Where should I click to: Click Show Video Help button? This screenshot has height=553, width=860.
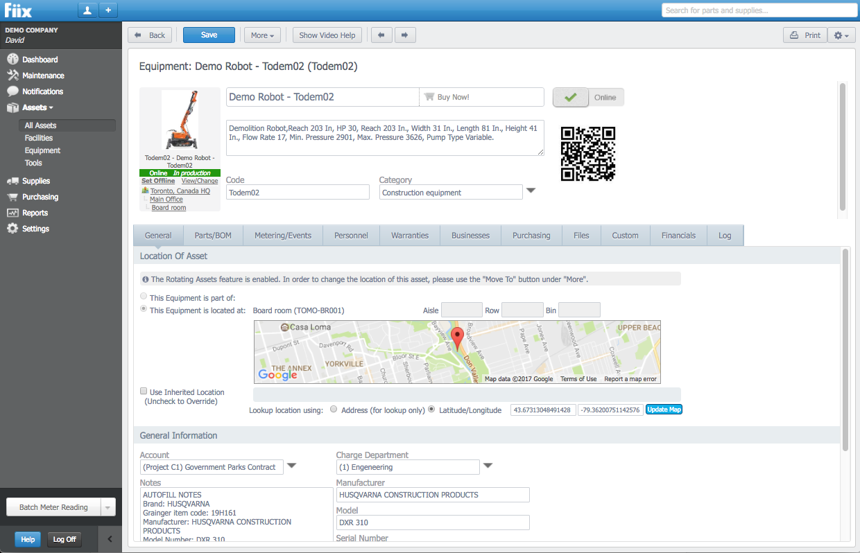pyautogui.click(x=327, y=35)
